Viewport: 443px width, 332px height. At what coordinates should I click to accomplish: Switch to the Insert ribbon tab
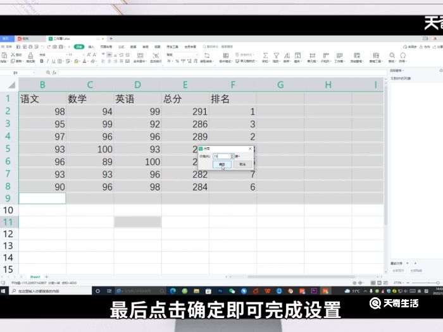(x=91, y=47)
